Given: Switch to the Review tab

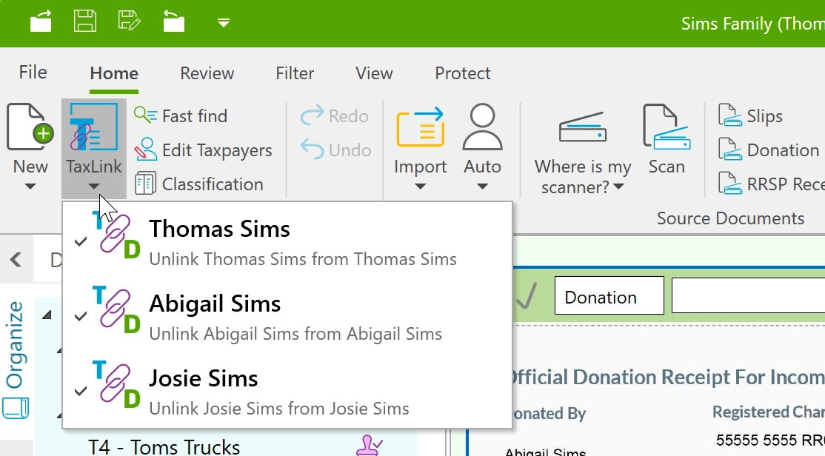Looking at the screenshot, I should pos(207,73).
